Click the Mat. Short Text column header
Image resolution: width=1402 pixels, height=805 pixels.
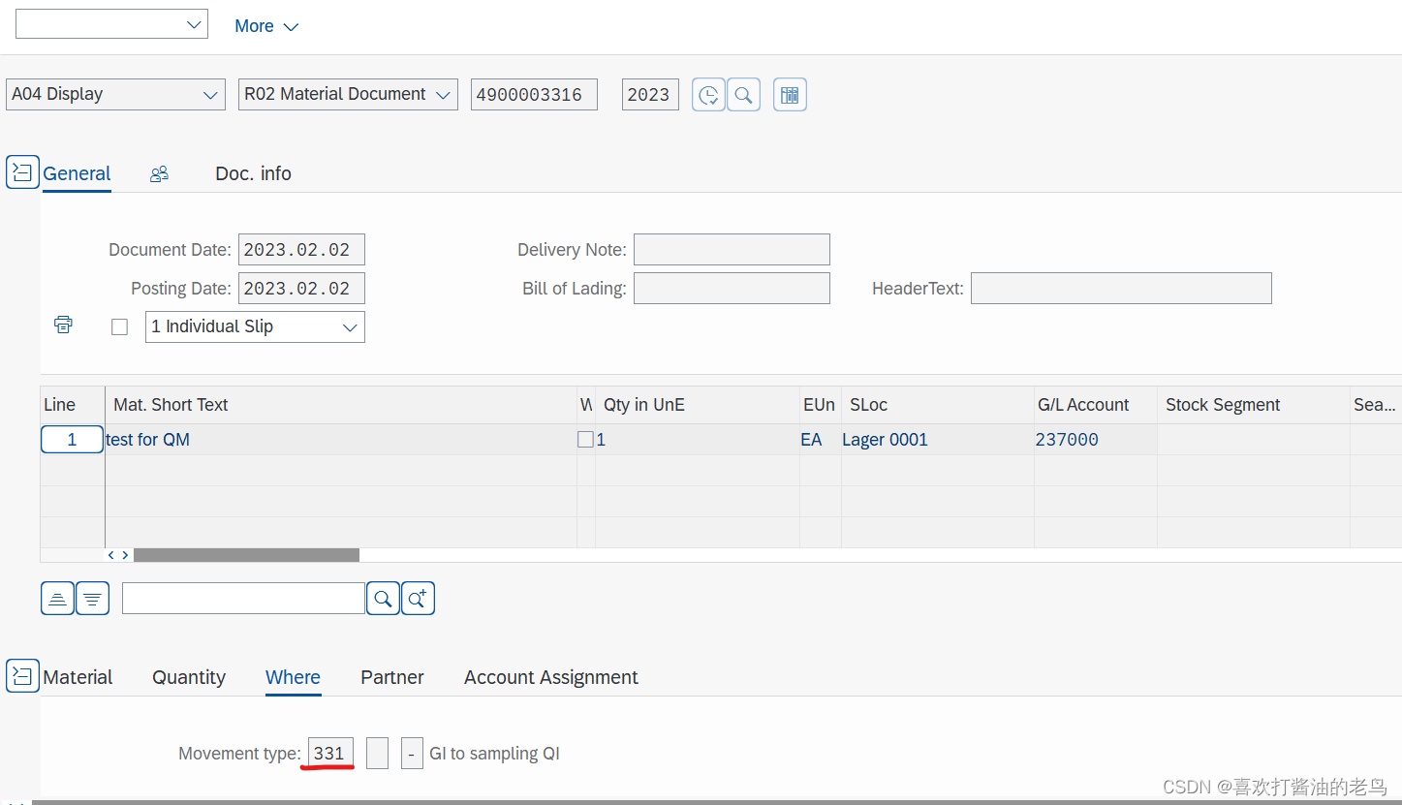(x=341, y=405)
